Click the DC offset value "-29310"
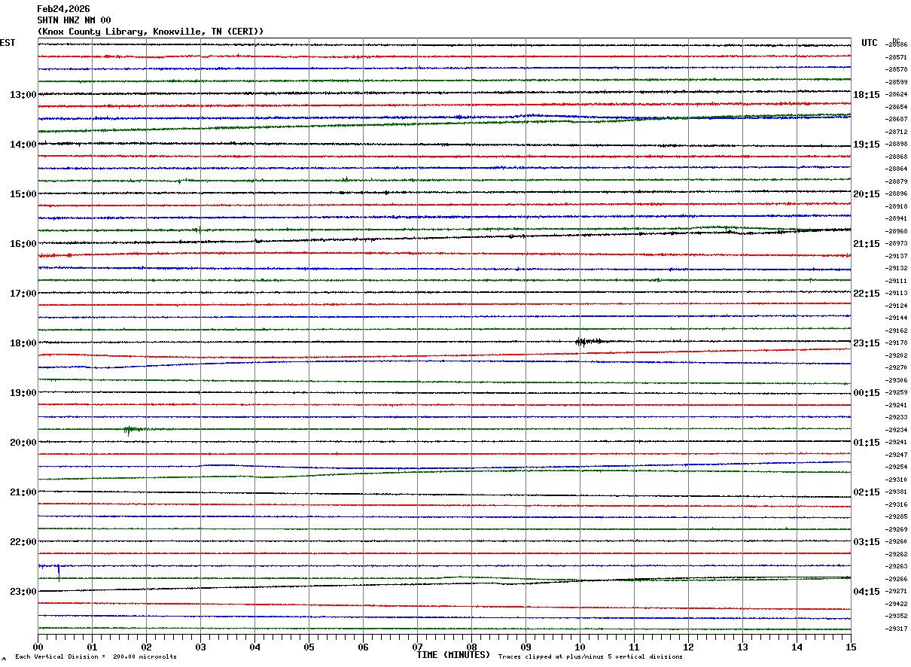The height and width of the screenshot is (667, 911). (x=897, y=480)
